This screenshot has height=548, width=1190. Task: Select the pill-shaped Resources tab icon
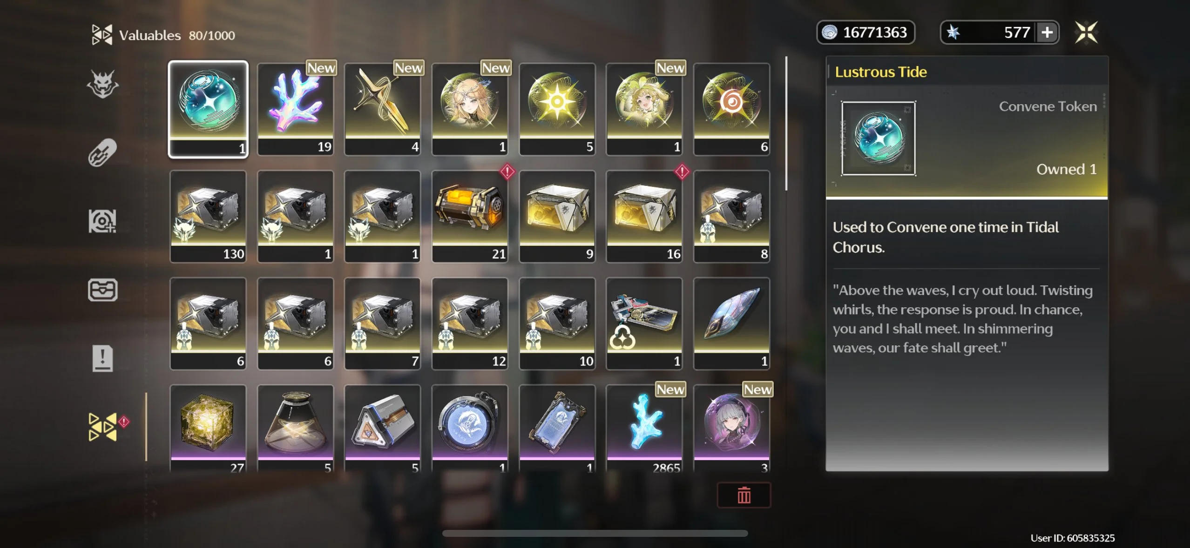[x=102, y=152]
